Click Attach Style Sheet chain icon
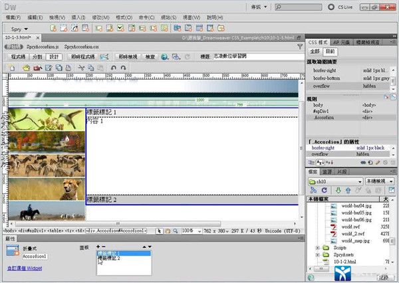This screenshot has width=399, height=283. pyautogui.click(x=363, y=162)
